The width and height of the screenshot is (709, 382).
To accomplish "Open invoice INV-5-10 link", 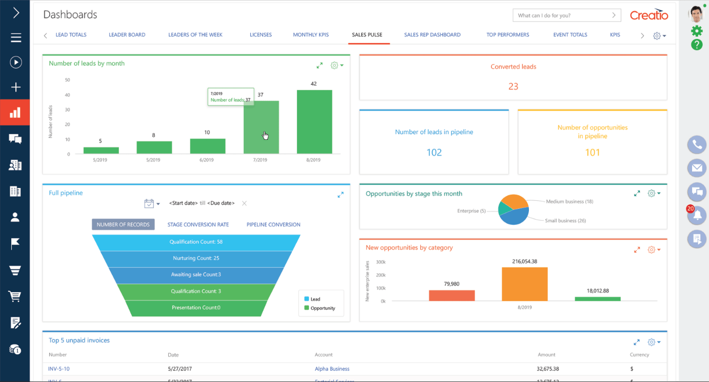I will pos(58,369).
